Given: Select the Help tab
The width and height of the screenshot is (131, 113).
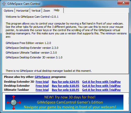Looking at the screenshot, I should (58, 10).
